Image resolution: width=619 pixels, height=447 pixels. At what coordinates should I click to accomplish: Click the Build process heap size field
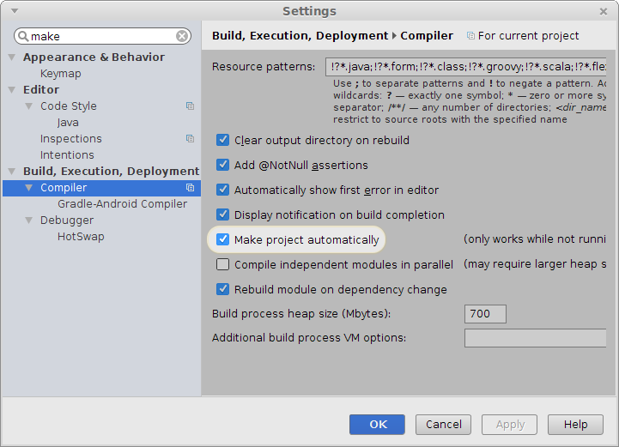click(x=485, y=314)
